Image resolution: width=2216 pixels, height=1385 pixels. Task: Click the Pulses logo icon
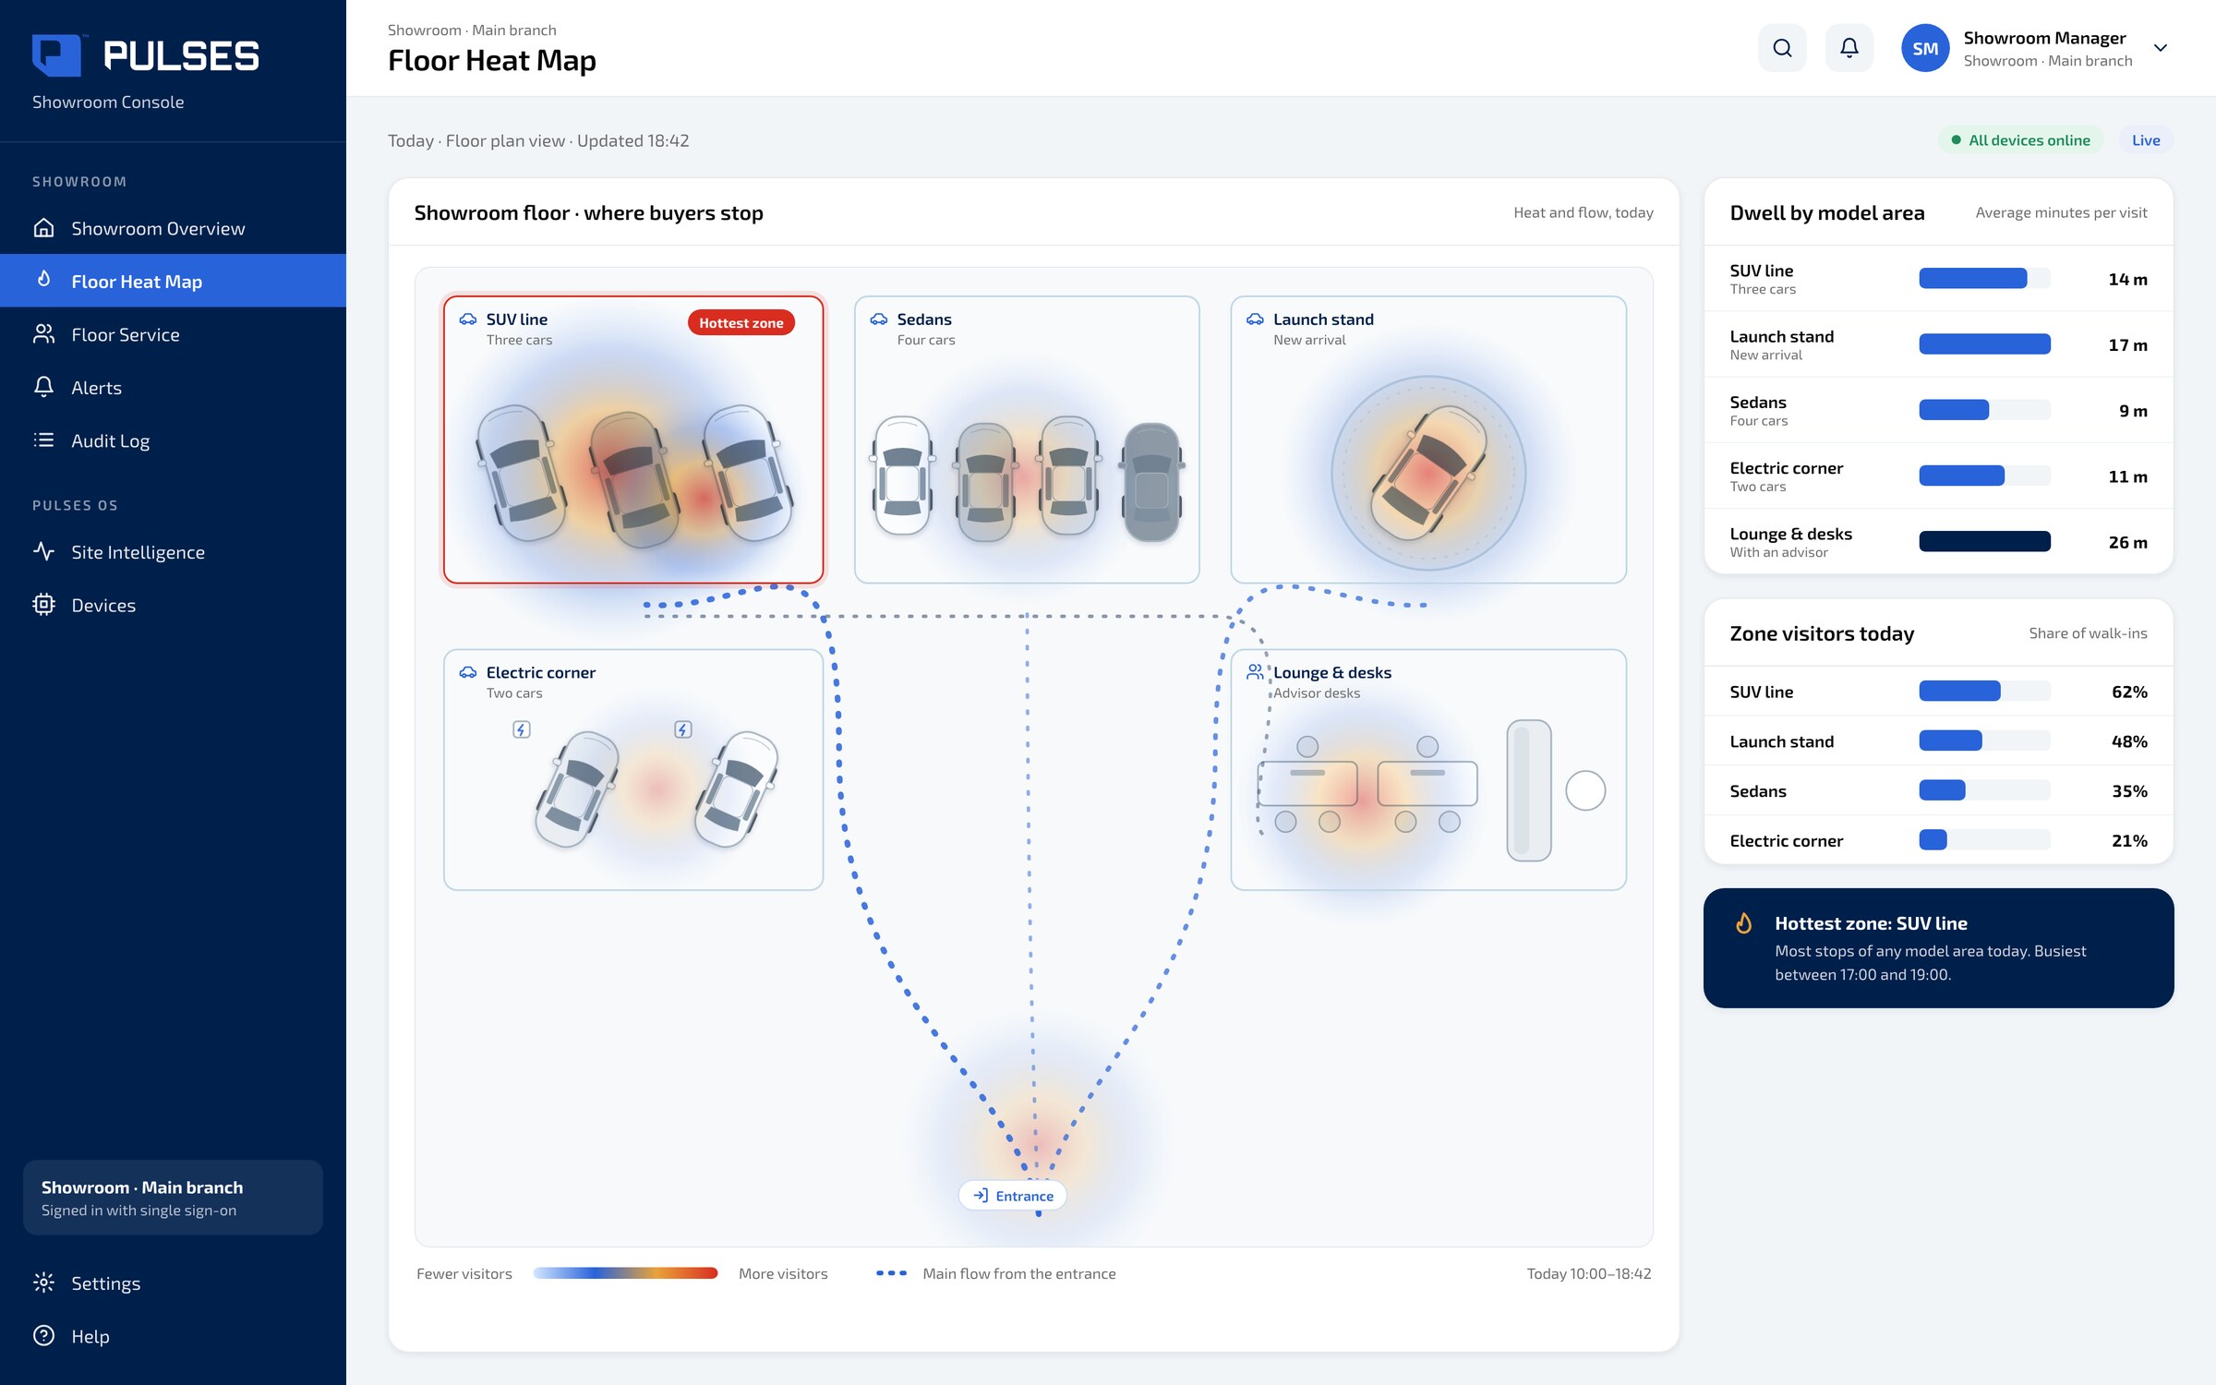click(56, 55)
